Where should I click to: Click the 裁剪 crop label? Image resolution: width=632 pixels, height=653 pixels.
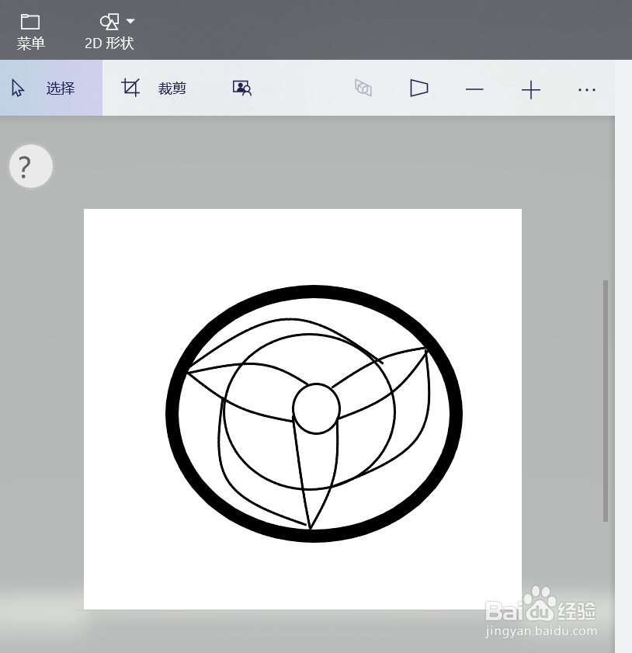tap(172, 88)
